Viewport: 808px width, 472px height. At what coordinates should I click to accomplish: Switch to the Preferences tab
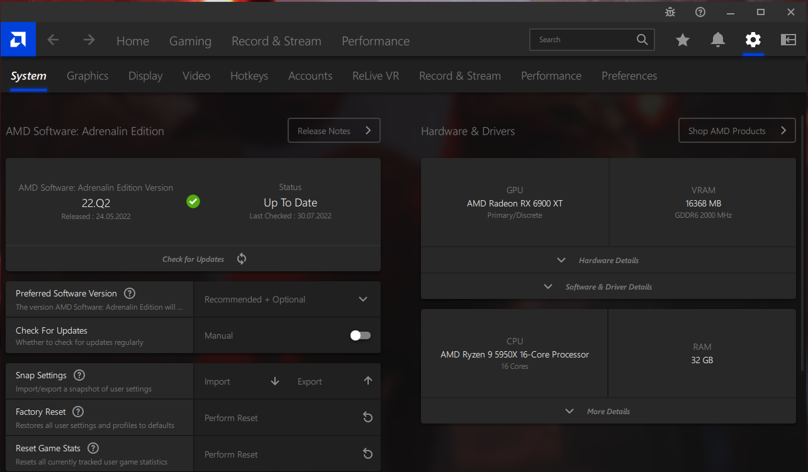coord(629,76)
